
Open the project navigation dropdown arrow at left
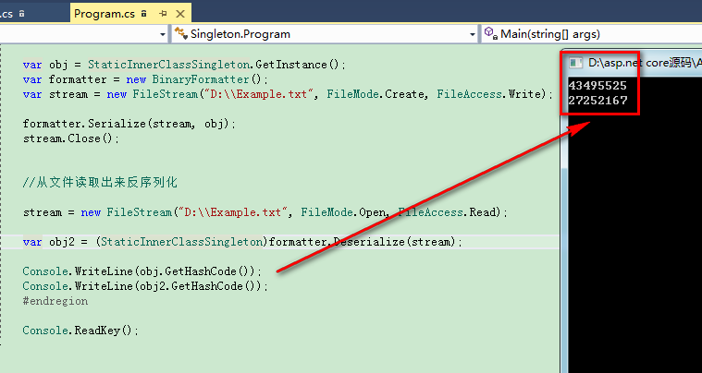163,34
